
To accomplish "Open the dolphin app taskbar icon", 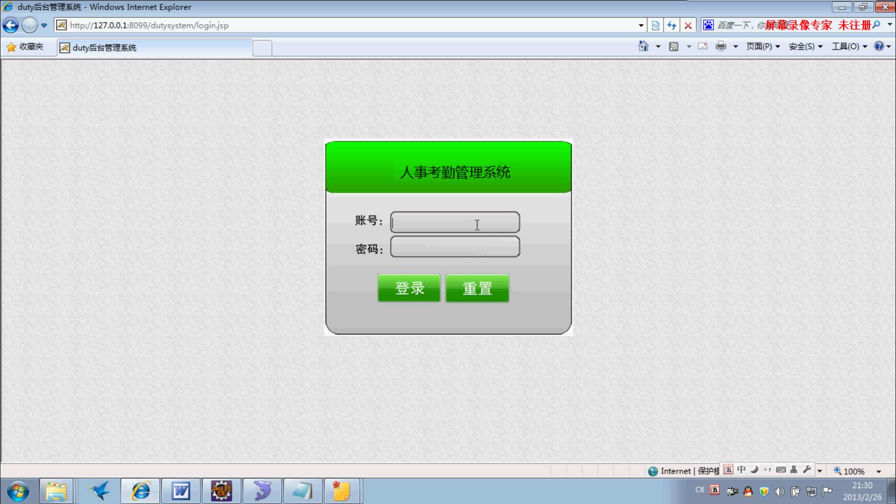I will 262,491.
